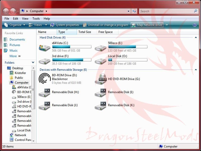Select Removable Disk (K:) icon

pos(100,106)
